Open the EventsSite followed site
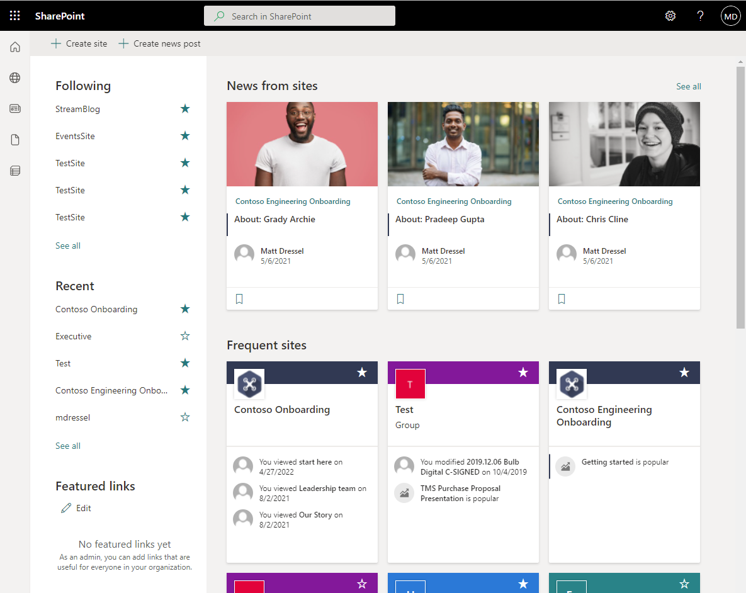Viewport: 746px width, 593px height. 75,136
